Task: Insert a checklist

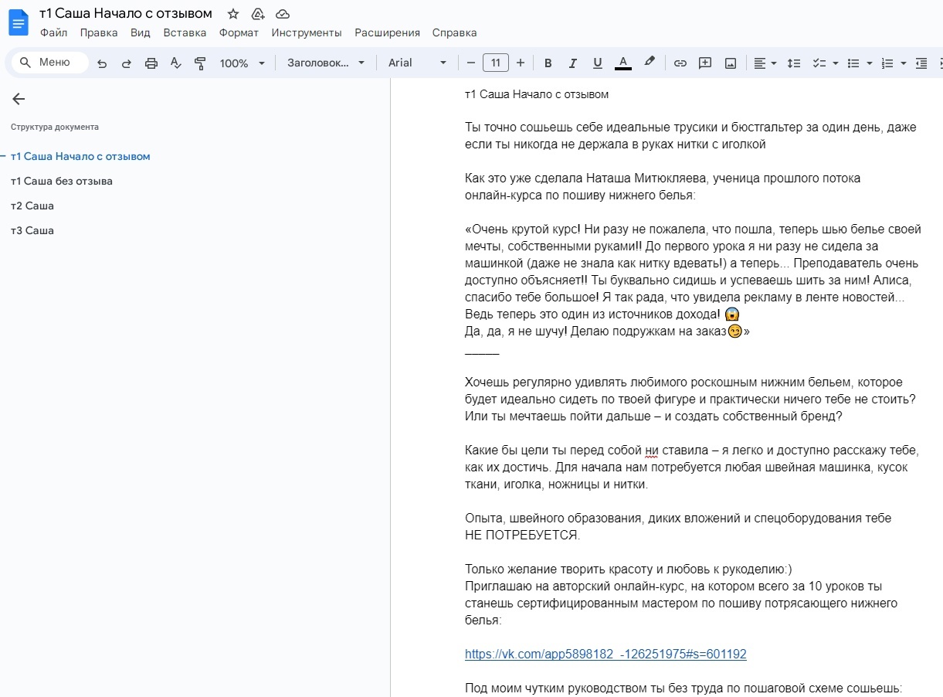Action: (x=819, y=63)
